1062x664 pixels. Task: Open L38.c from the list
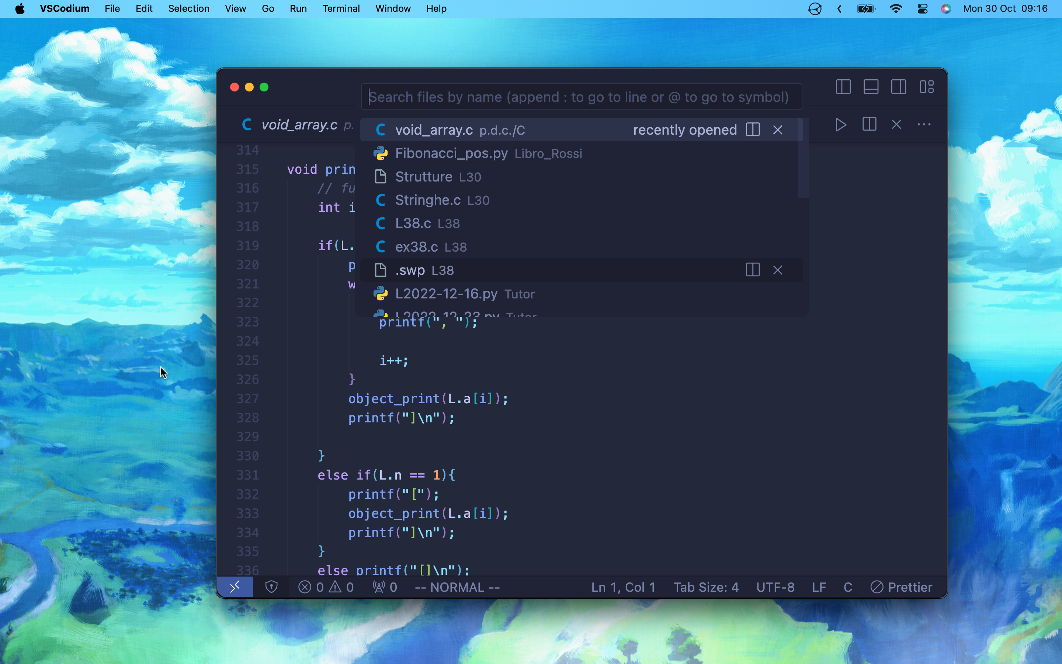click(582, 223)
